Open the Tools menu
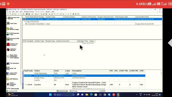172x97 pixels. click(x=21, y=12)
